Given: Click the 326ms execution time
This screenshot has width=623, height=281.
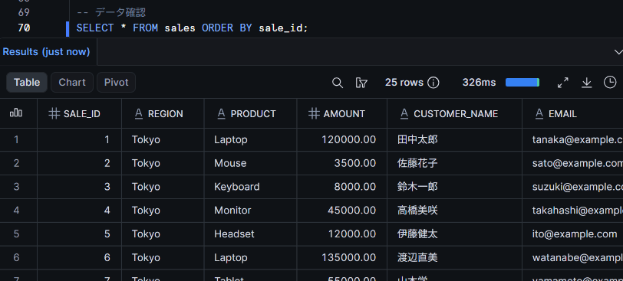Looking at the screenshot, I should coord(479,83).
